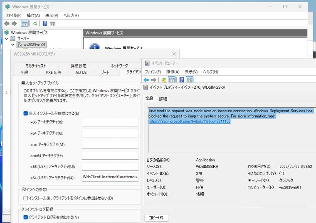Viewport: 316px width, 223px height.
Task: Click Up one level icon in Event Viewer
Action: click(x=164, y=80)
